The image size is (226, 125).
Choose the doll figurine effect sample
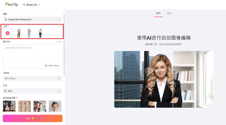click(x=9, y=106)
